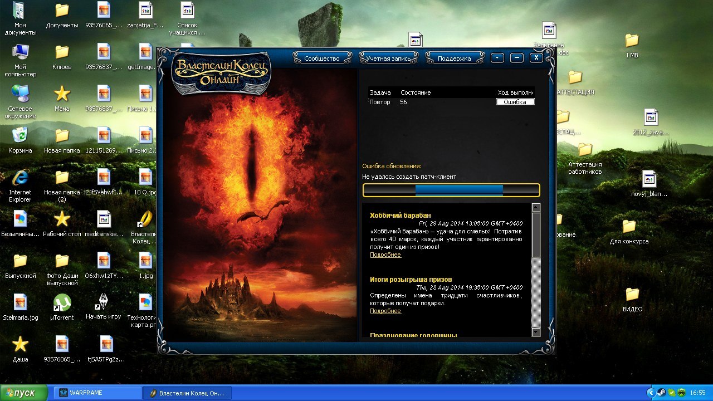Viewport: 713px width, 401px height.
Task: Open the novyj_blan... document icon
Action: pos(649,184)
